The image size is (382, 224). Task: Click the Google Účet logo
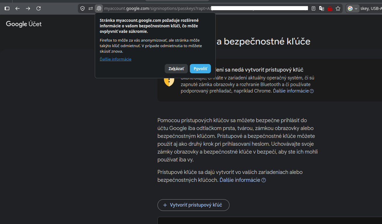[24, 24]
